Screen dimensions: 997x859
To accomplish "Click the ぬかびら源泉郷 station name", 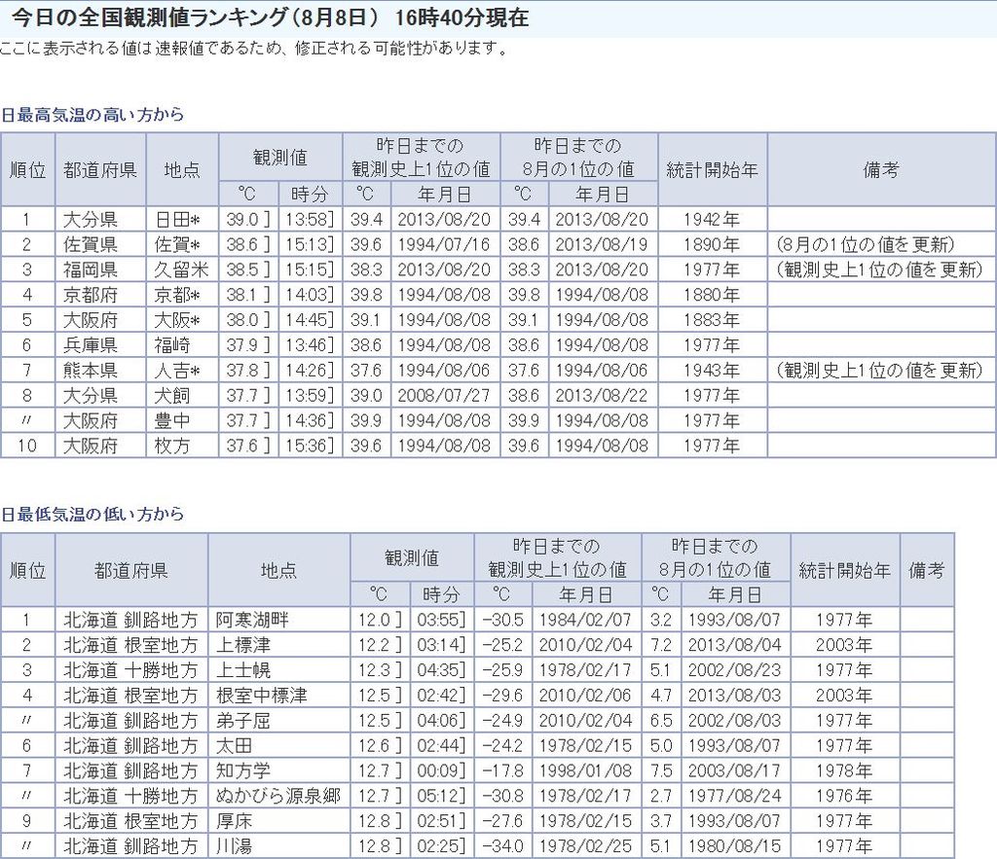I will click(x=277, y=797).
